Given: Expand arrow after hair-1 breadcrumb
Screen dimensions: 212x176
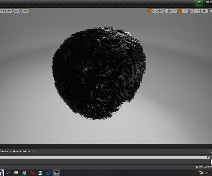Looking at the screenshot, I should [33, 152].
